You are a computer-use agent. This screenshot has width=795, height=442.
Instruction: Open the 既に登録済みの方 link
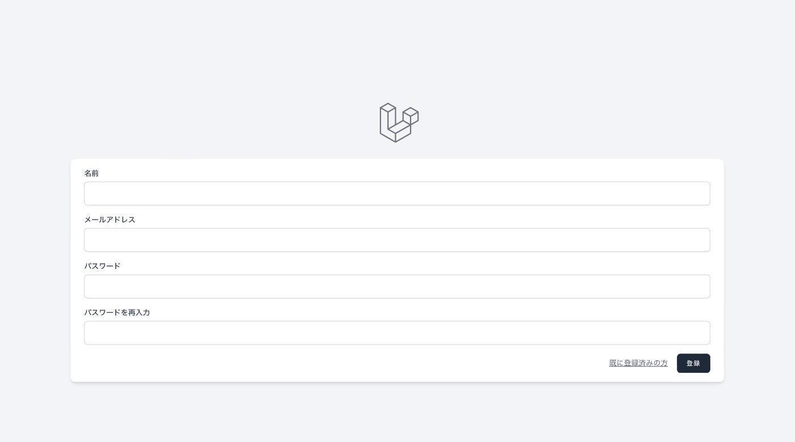pos(638,363)
